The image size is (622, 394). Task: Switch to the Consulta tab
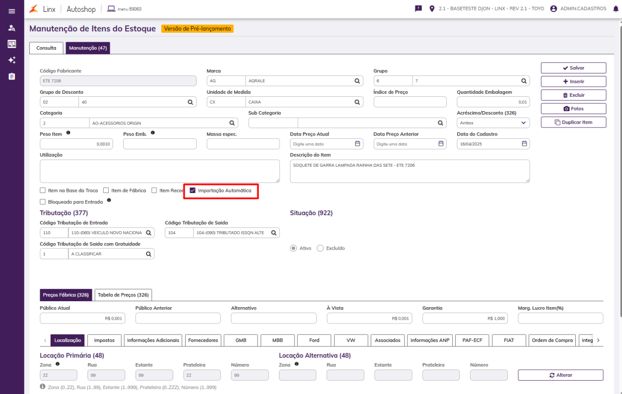(x=46, y=48)
